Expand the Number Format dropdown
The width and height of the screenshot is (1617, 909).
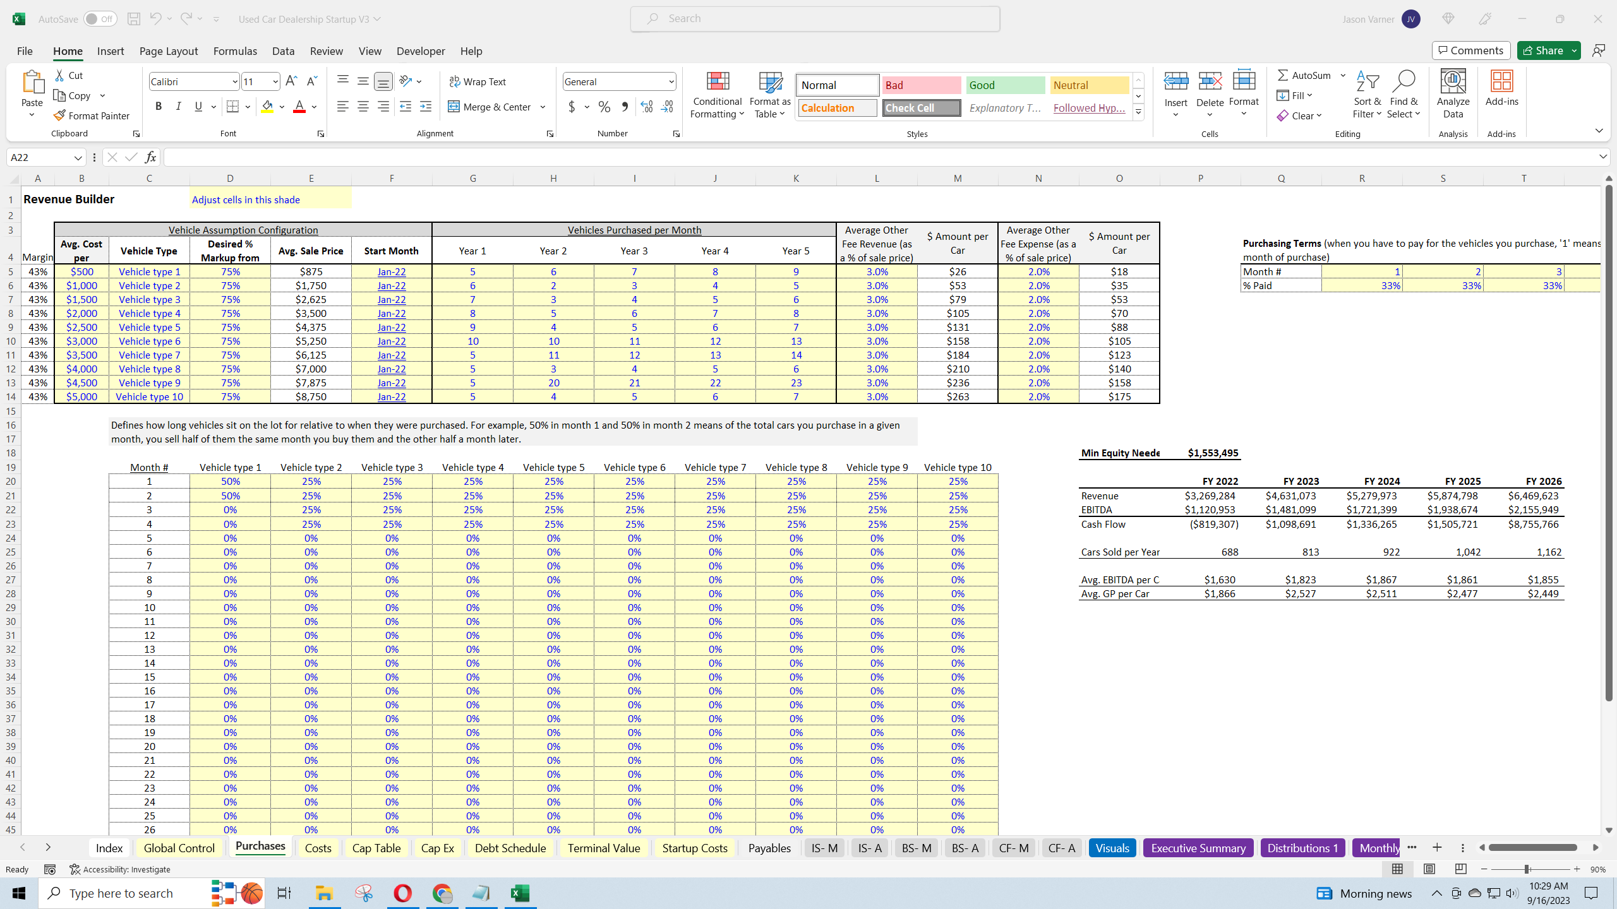point(670,81)
